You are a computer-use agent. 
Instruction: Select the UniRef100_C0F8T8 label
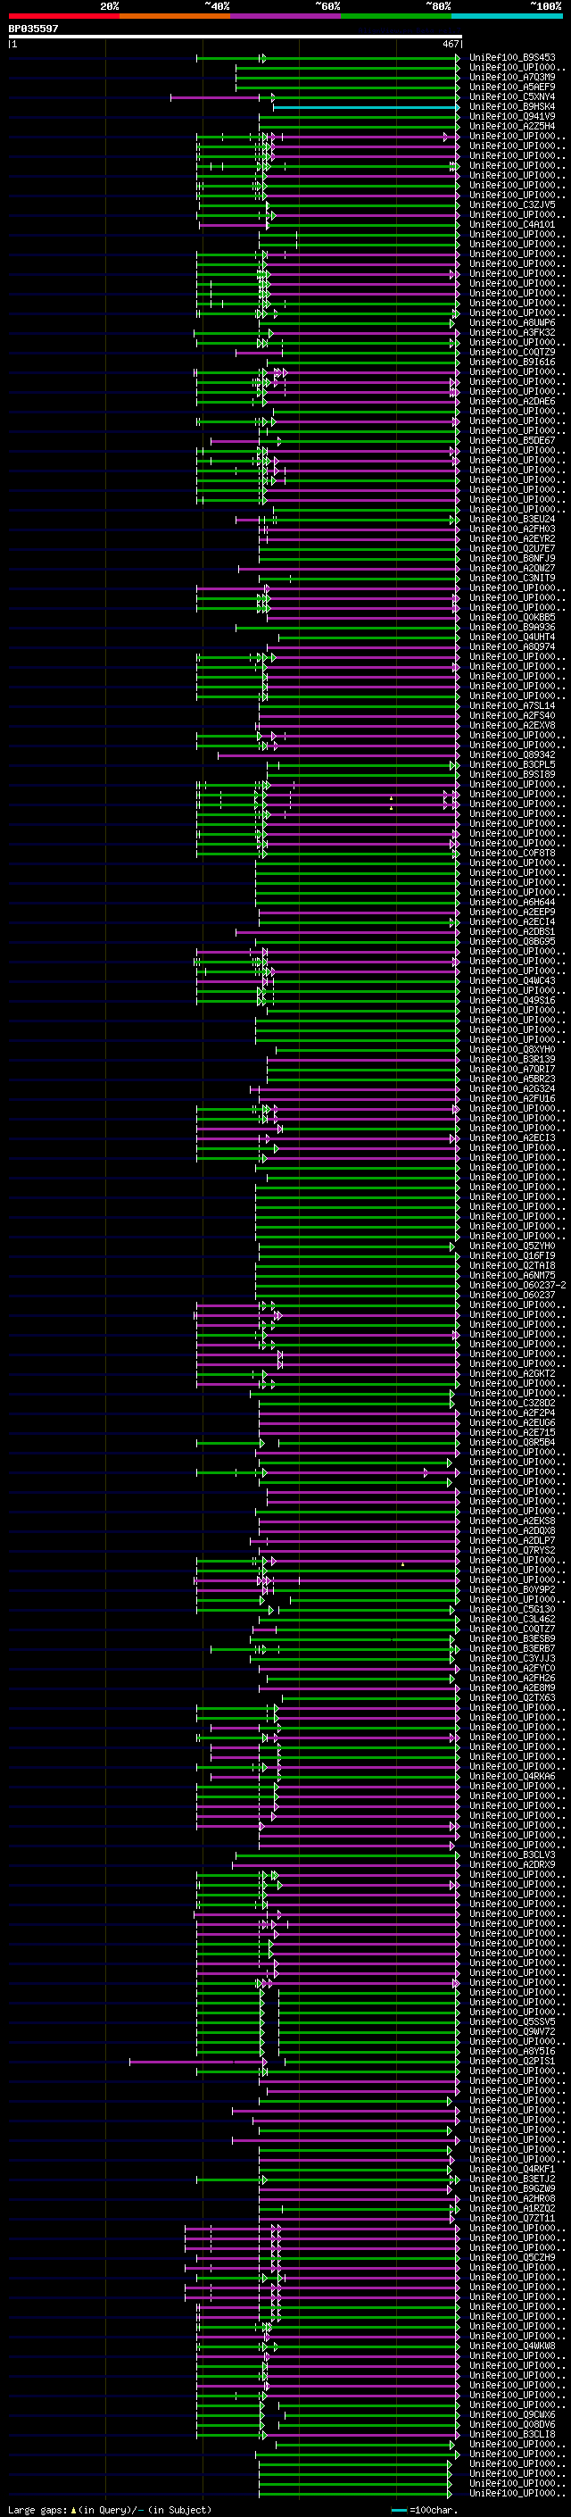point(512,853)
